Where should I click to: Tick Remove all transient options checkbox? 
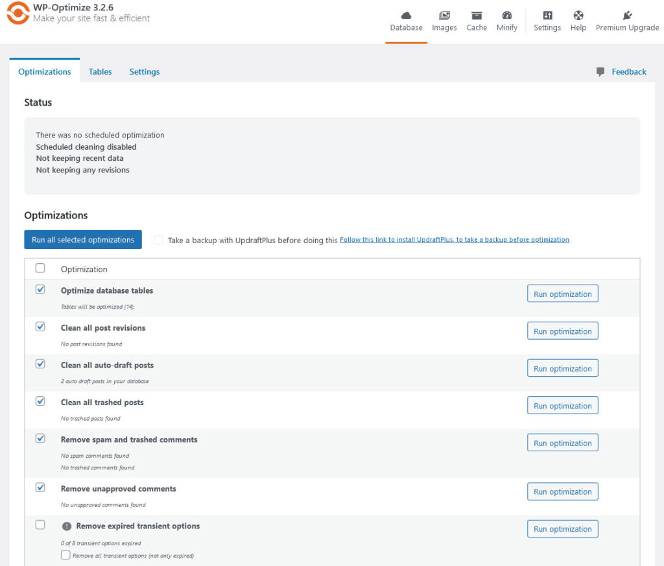click(x=65, y=555)
